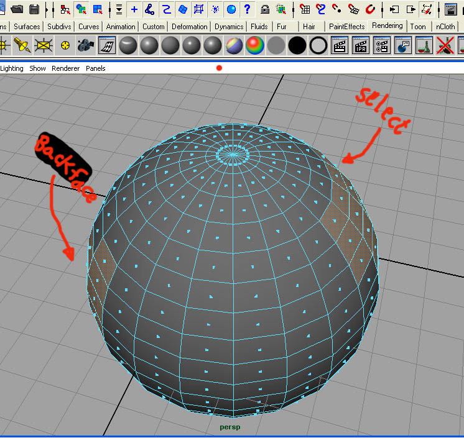Toggle the faces selection mask icon
464x438 pixels.
tap(183, 9)
